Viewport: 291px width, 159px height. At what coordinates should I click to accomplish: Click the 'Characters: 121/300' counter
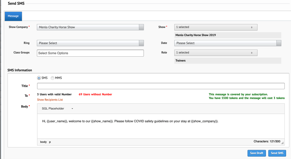(267, 142)
